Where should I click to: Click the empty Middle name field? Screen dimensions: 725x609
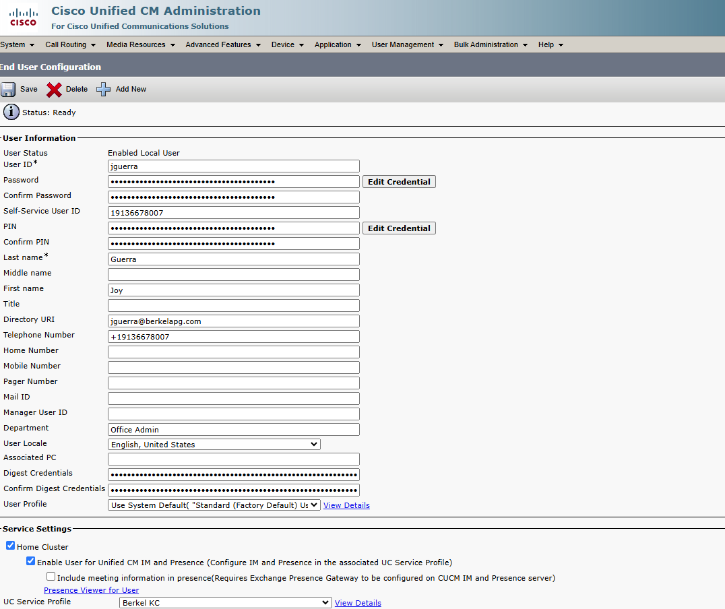click(234, 275)
